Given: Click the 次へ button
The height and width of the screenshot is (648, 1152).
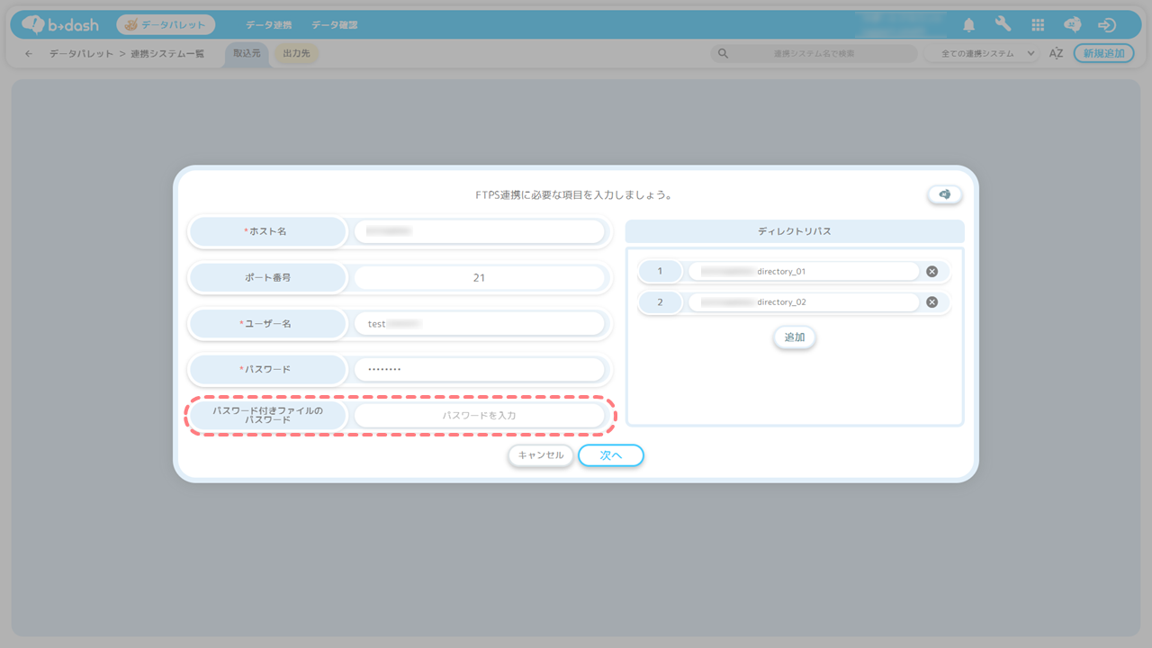Looking at the screenshot, I should (x=611, y=455).
